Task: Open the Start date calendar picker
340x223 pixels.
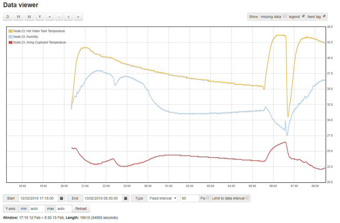Action: point(61,198)
